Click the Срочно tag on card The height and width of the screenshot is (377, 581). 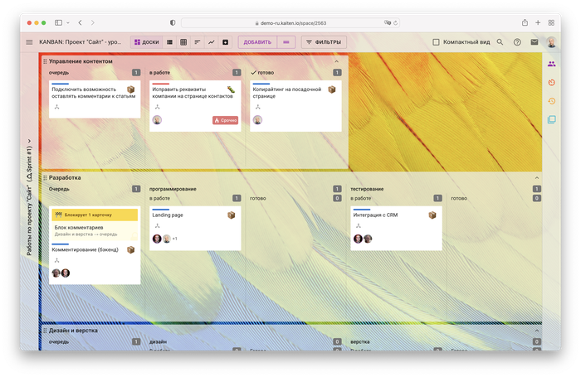click(226, 120)
